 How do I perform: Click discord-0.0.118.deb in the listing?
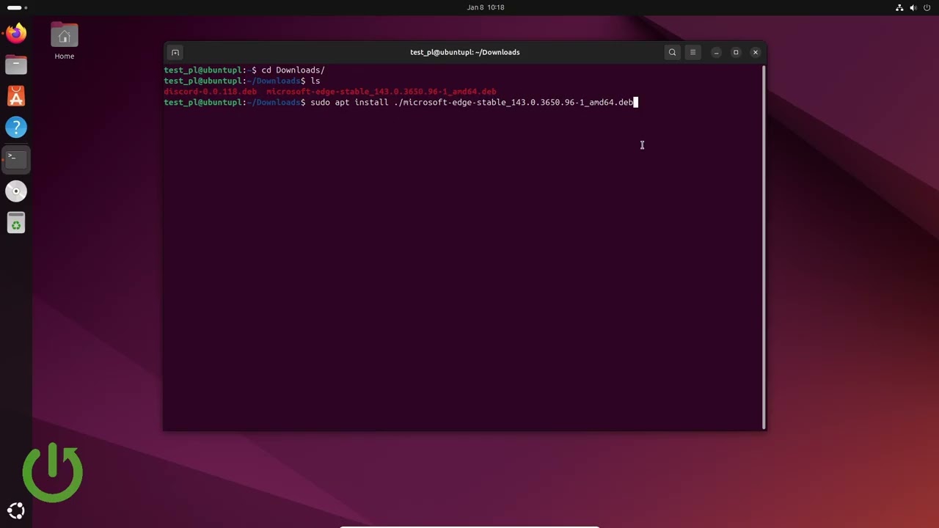click(x=211, y=92)
